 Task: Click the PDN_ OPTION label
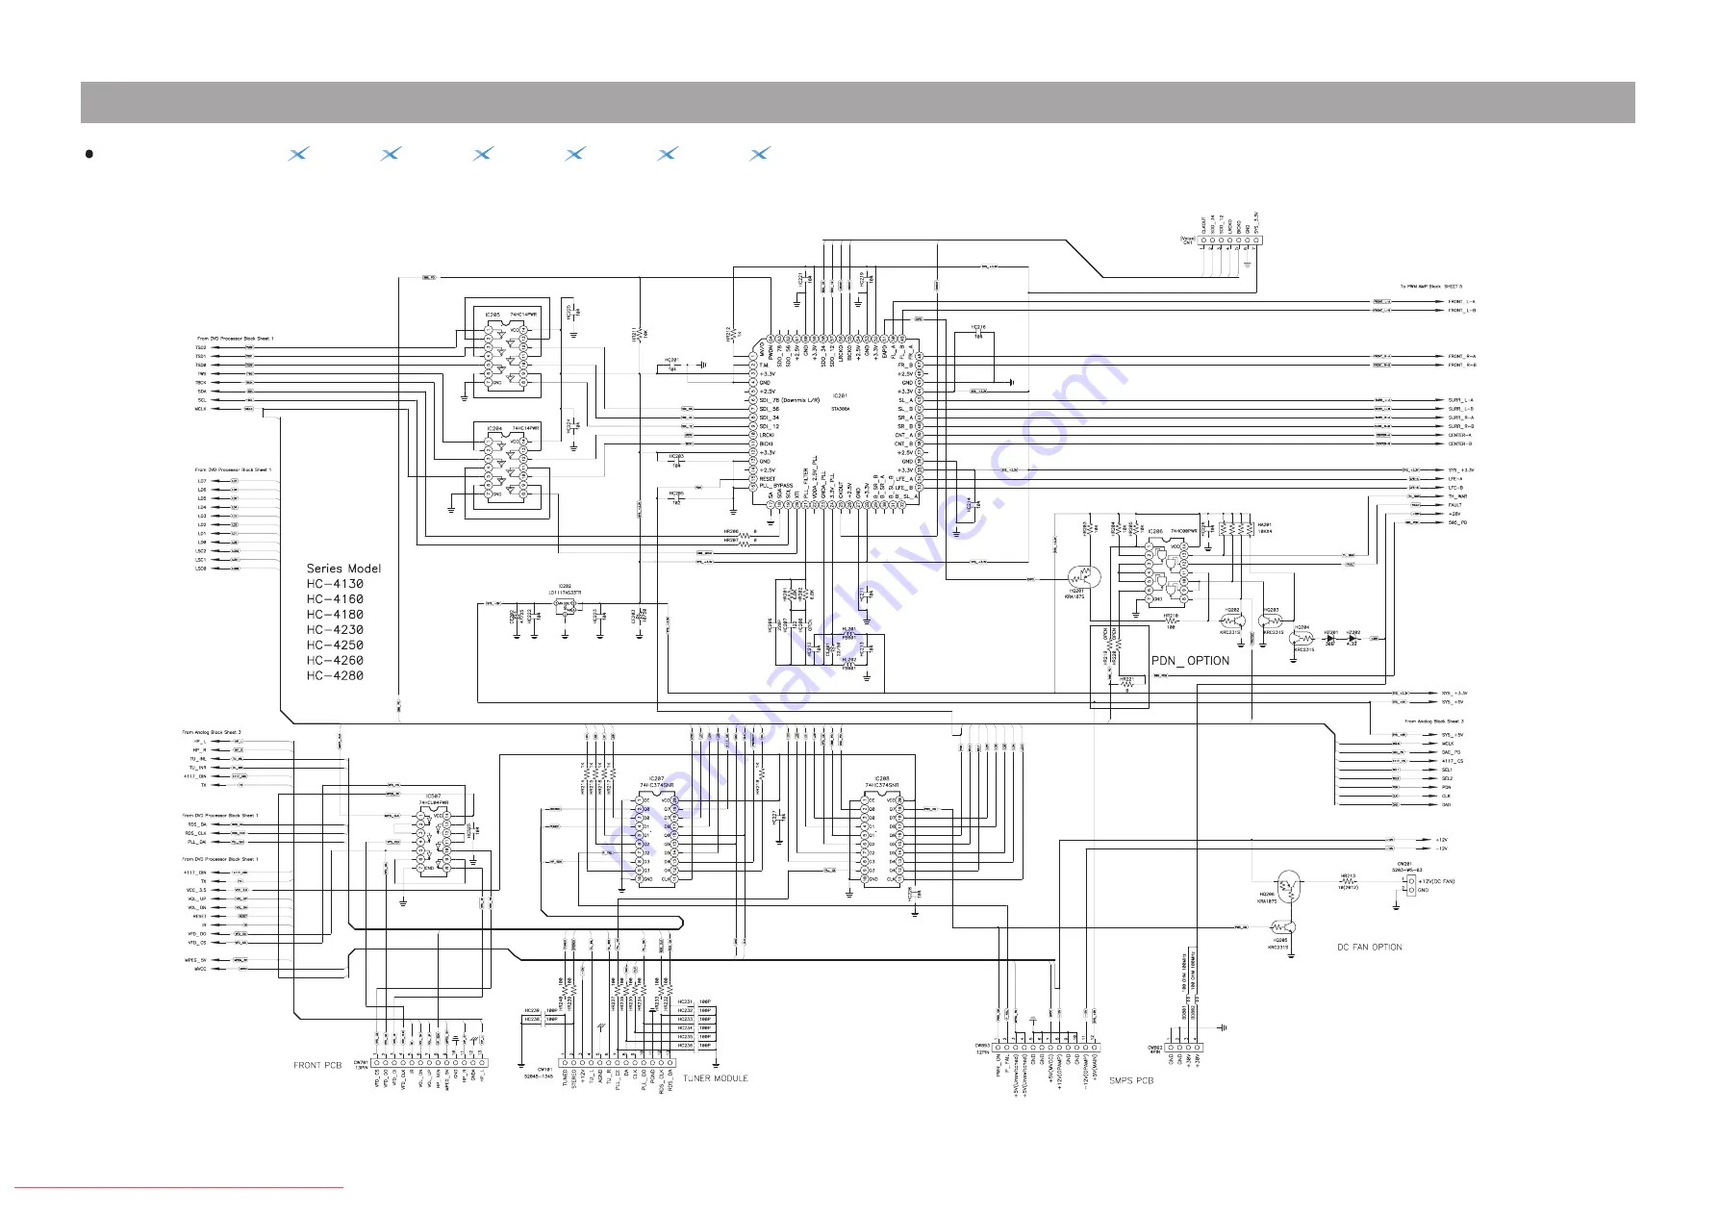pos(1190,661)
